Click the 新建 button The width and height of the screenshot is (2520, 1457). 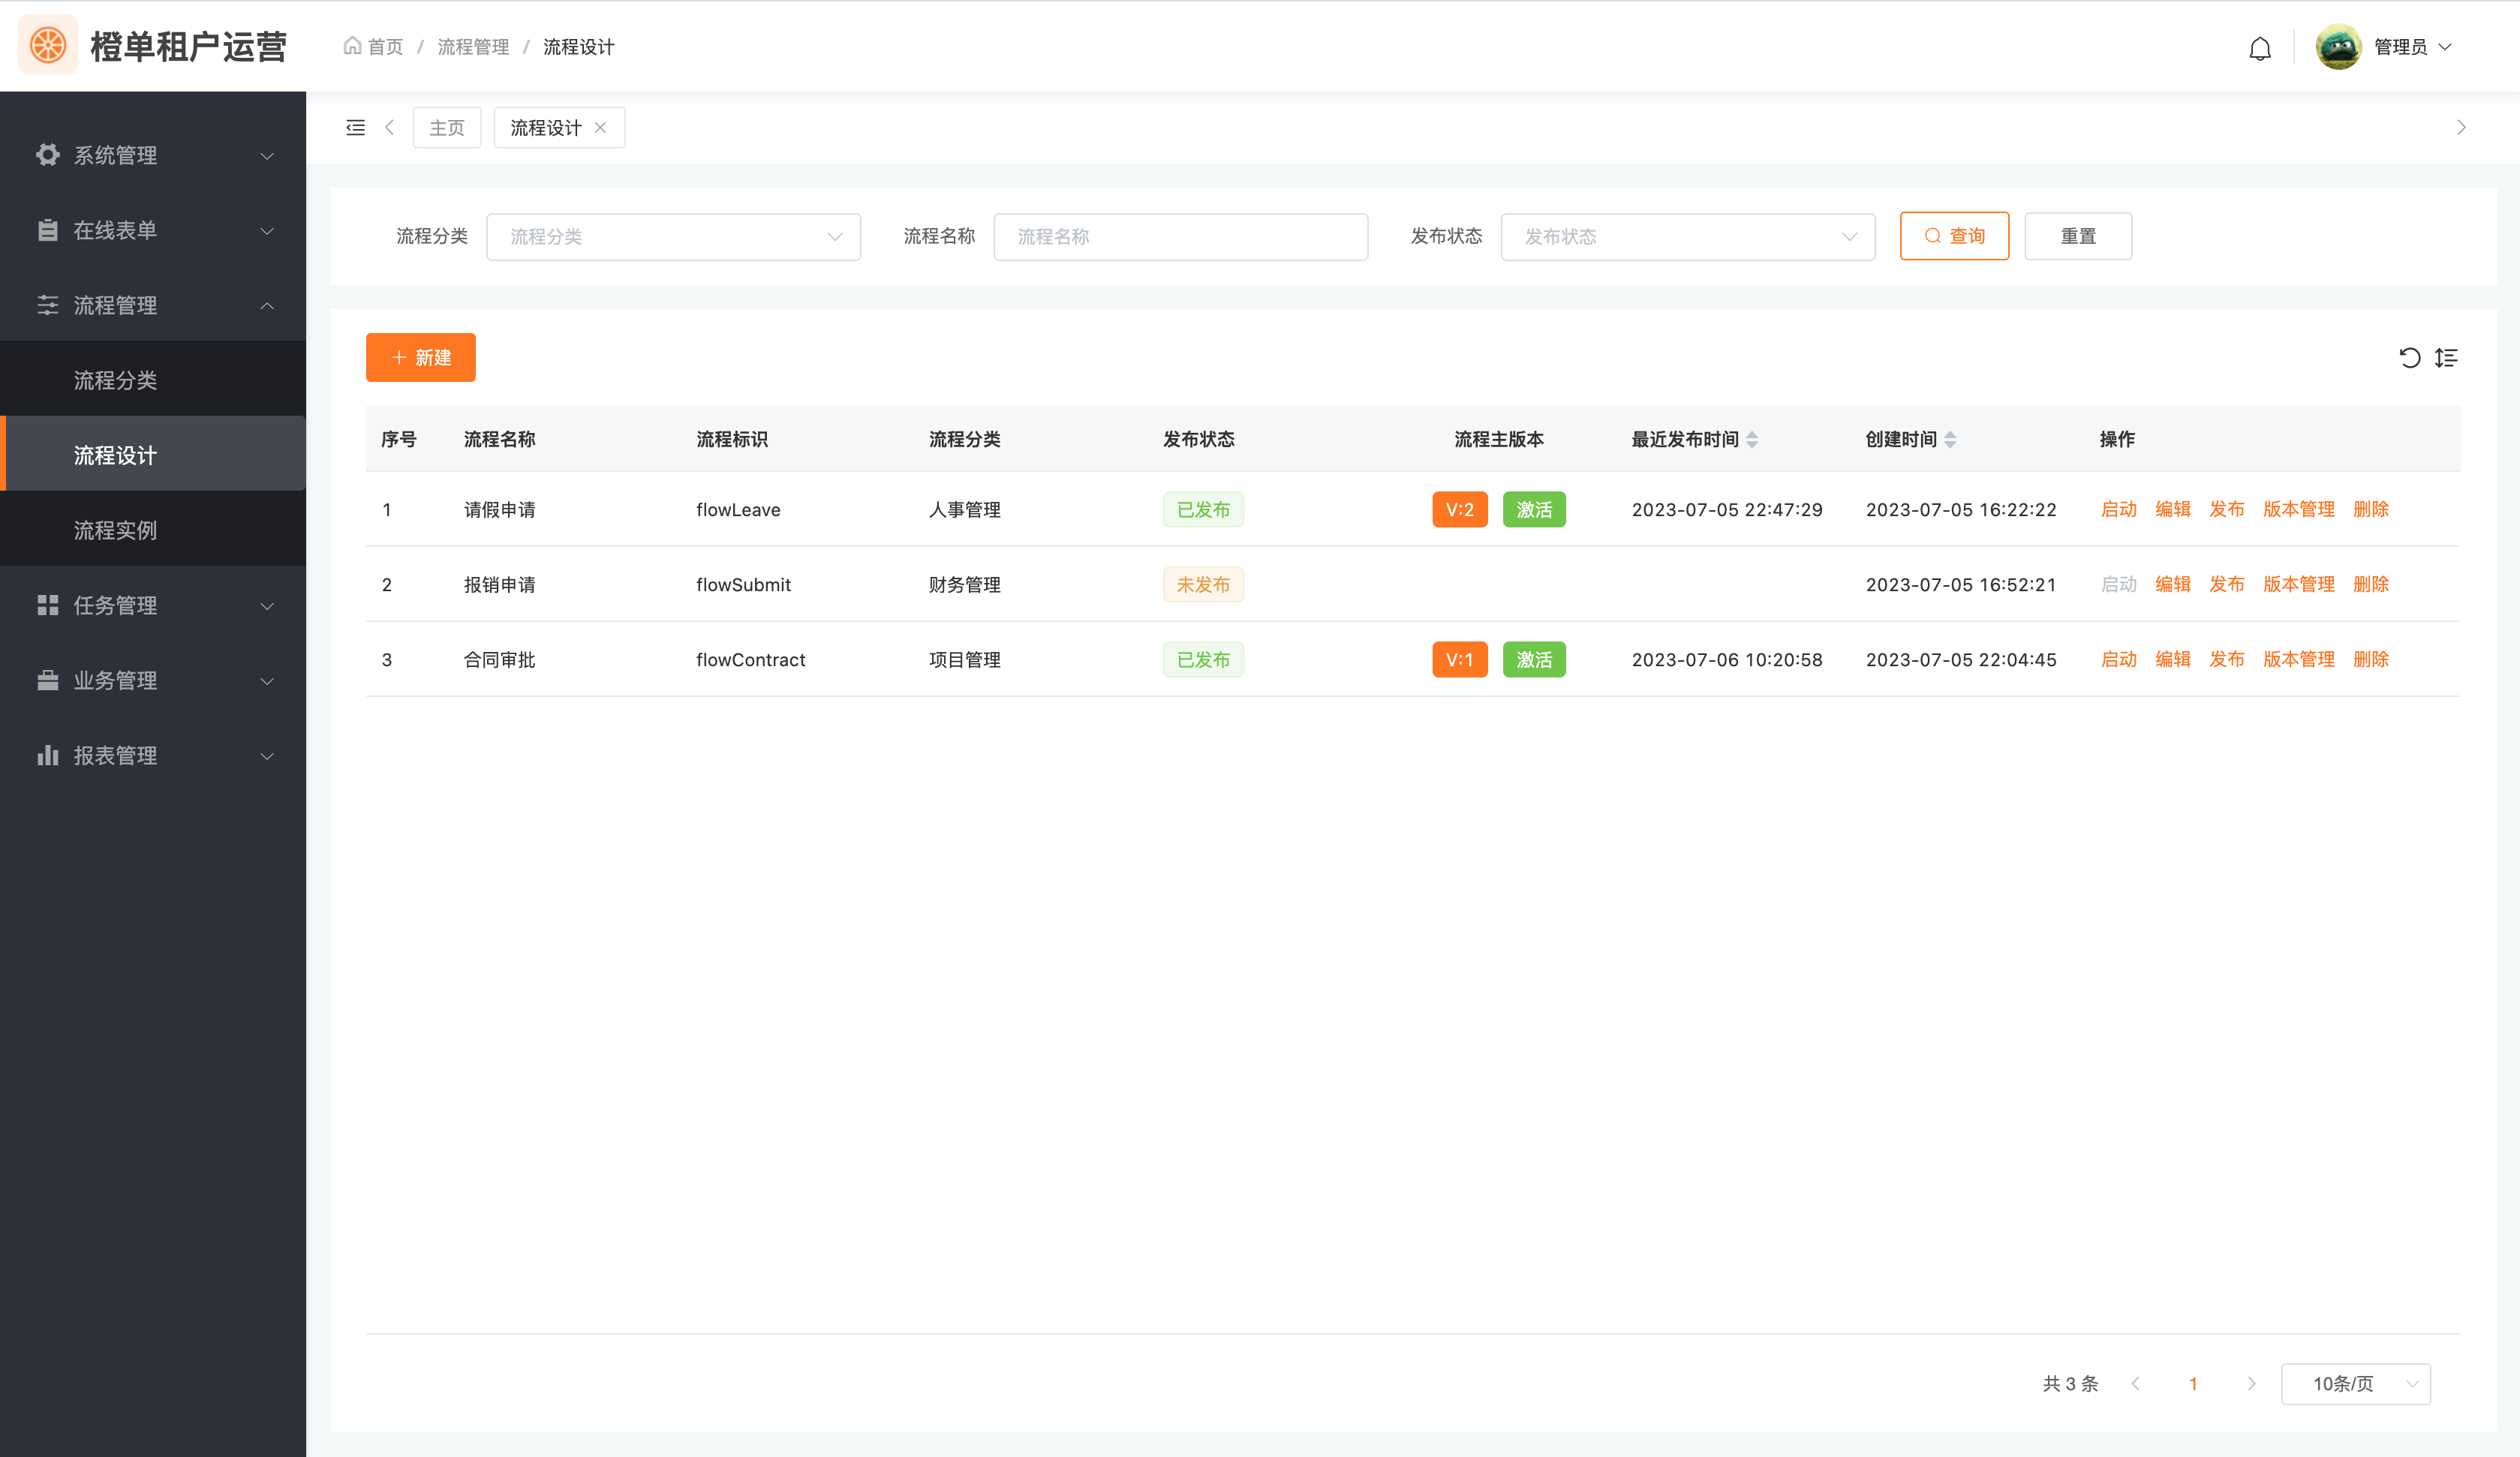click(420, 357)
